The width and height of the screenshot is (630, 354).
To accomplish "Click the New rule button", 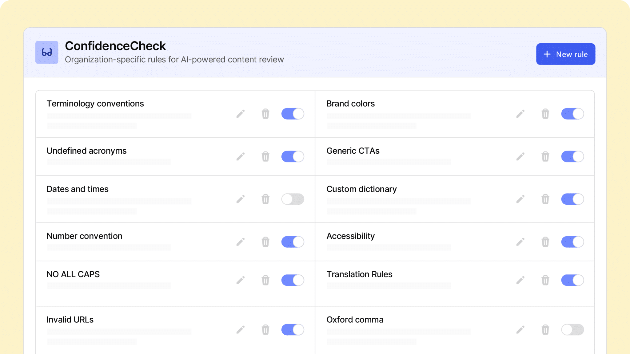I will (x=565, y=54).
